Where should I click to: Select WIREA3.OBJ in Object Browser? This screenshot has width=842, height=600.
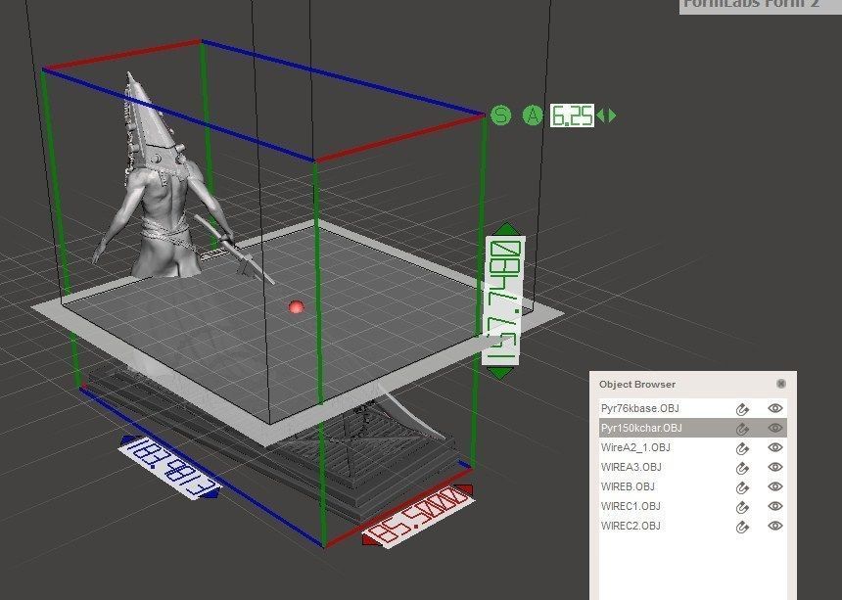693,467
